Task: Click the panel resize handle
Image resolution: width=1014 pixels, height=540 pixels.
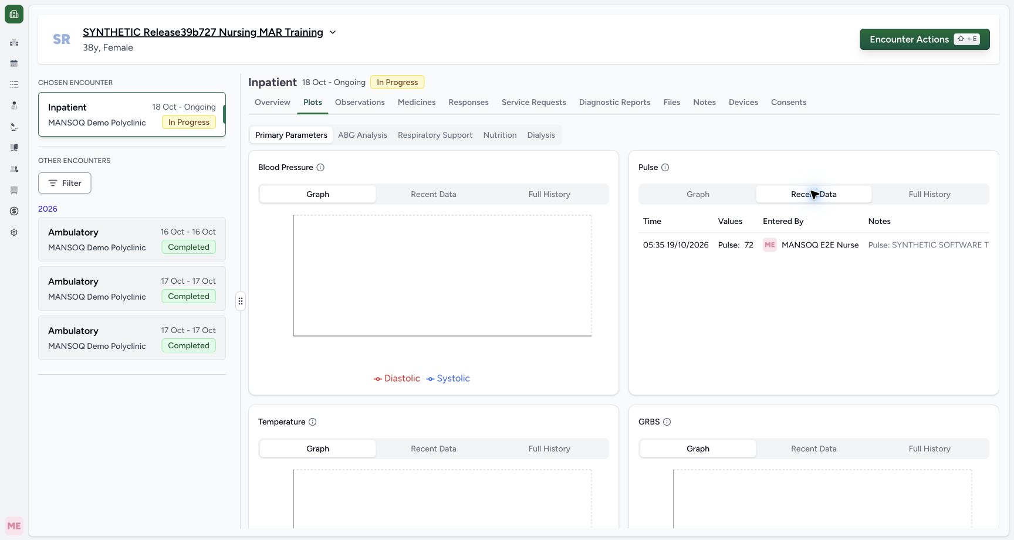Action: pos(241,301)
